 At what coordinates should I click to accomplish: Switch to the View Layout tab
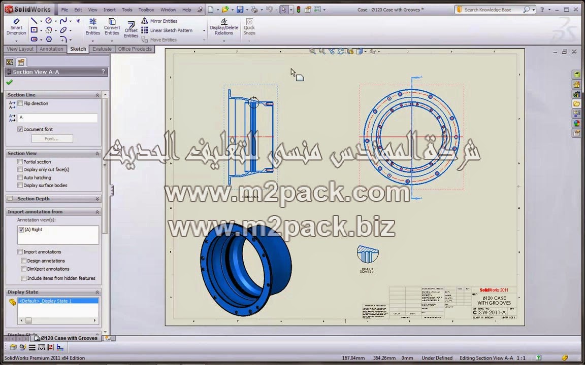[x=20, y=49]
